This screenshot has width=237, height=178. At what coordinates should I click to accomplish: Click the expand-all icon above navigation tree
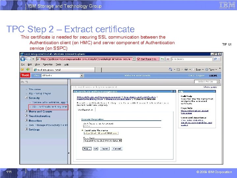(x=22, y=82)
